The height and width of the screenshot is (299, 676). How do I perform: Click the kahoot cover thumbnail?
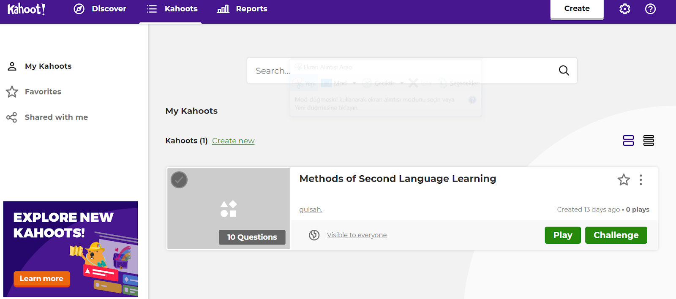tap(229, 209)
